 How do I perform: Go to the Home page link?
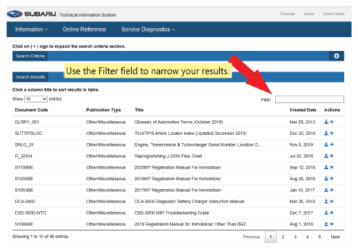click(x=309, y=14)
